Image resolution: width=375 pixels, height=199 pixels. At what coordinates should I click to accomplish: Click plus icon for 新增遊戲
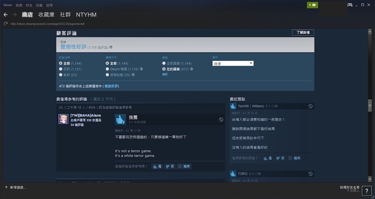[6, 187]
